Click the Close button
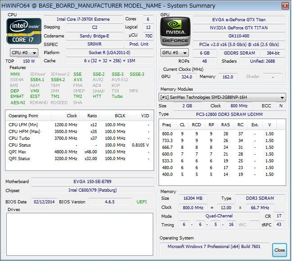Viewport: 292px width, 262px height. tap(279, 250)
